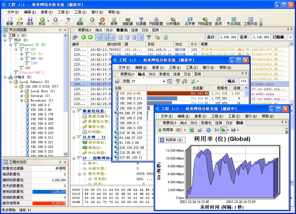296x214 pixels.
Task: Switch to the 日志 tab in chart window
Action: 229,123
